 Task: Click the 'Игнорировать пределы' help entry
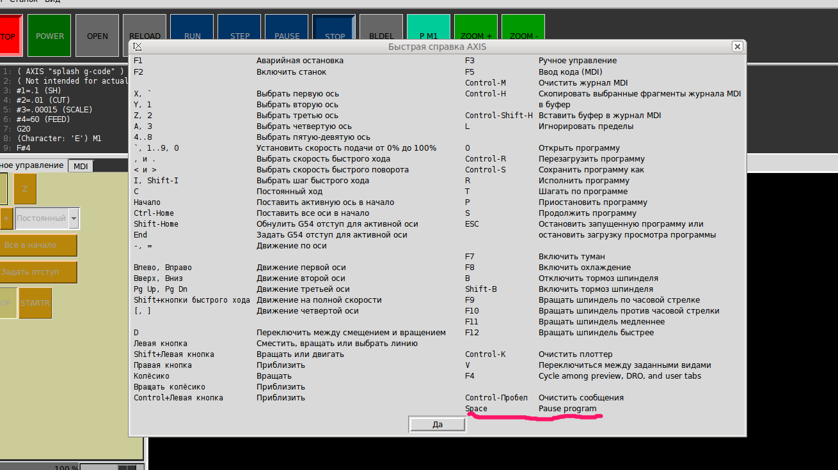coord(586,126)
